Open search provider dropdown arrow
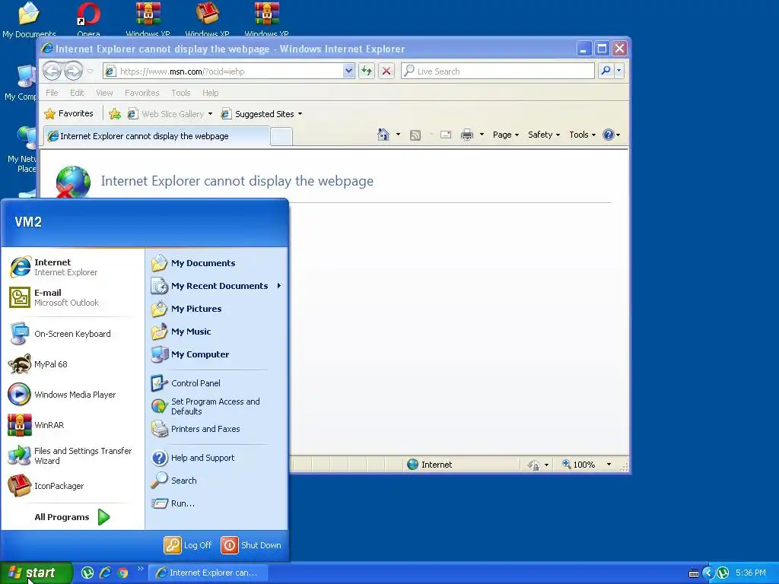779x584 pixels. (619, 71)
